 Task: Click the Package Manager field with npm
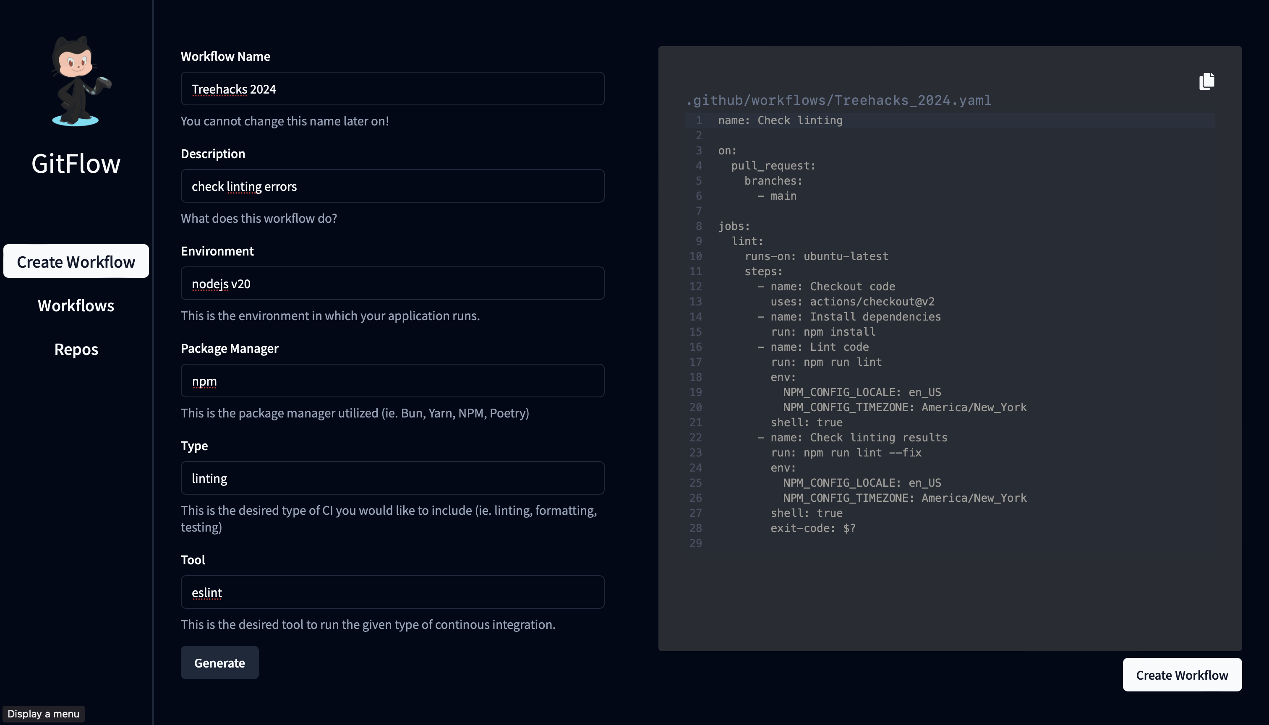(x=392, y=381)
